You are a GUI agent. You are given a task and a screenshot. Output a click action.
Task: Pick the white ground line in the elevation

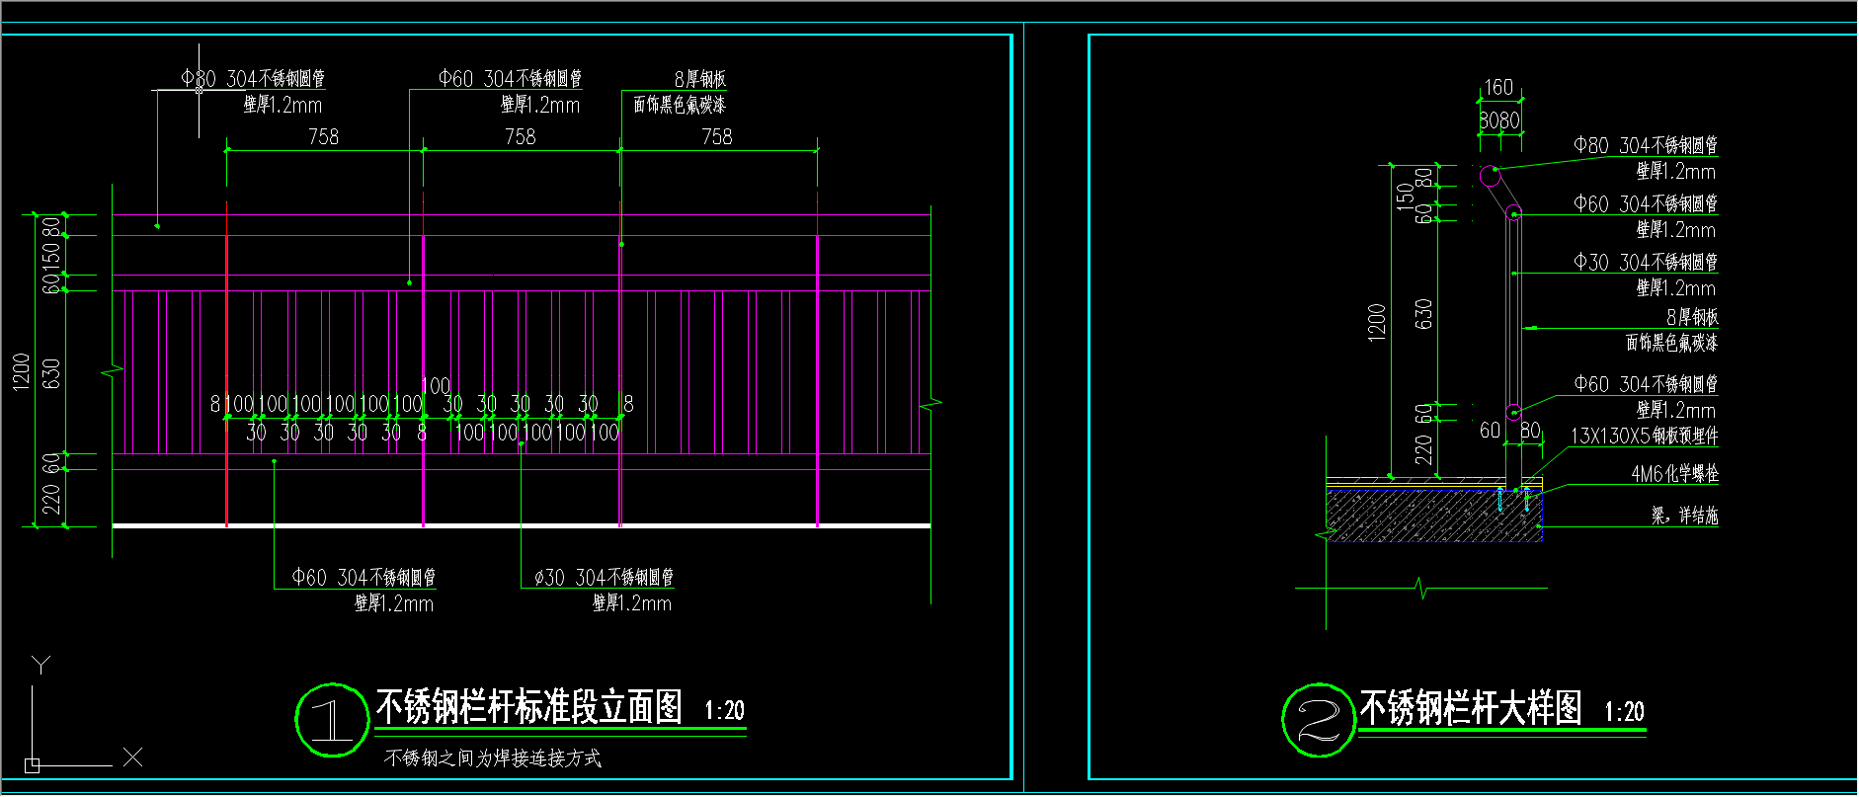522,526
